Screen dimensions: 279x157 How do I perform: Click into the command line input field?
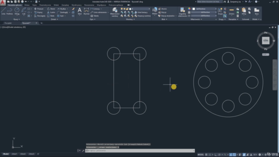pos(140,150)
